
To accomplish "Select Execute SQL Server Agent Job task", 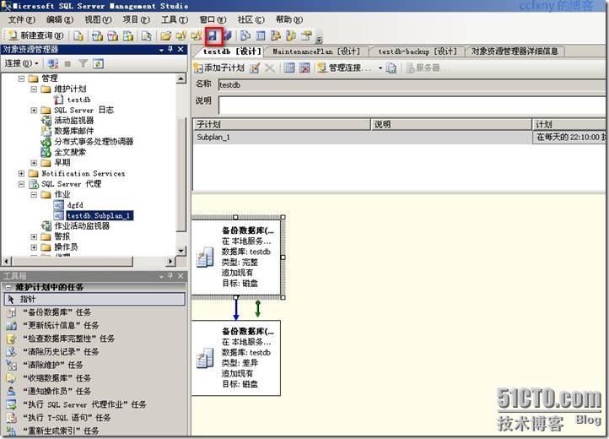I will [x=84, y=404].
